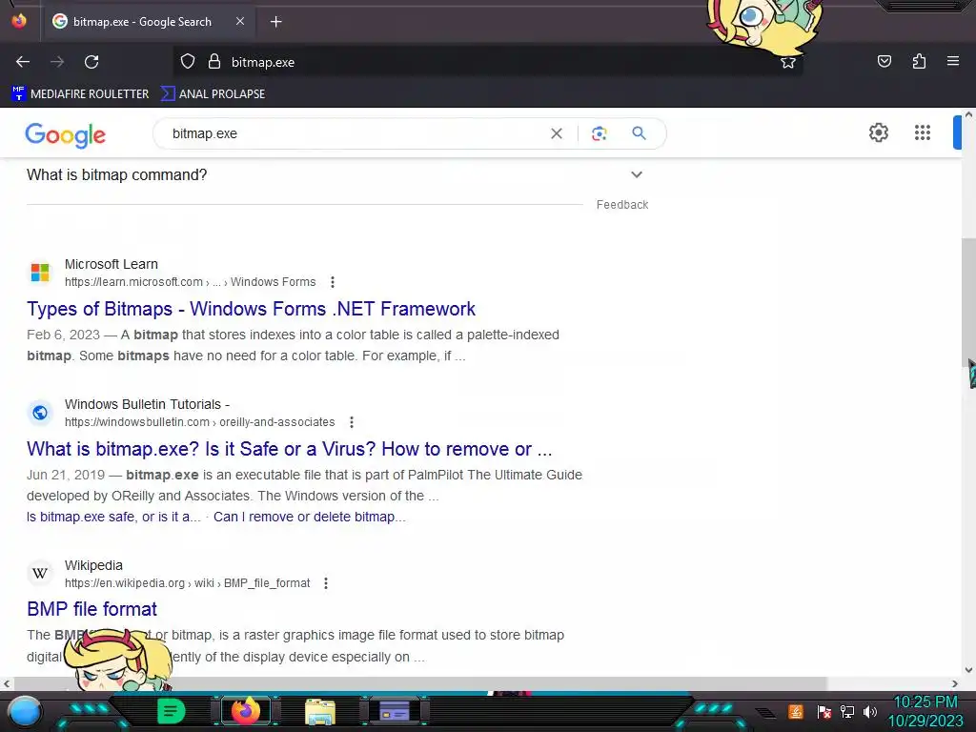Click 'Windows Bulletin Tutorials -' site name
The height and width of the screenshot is (732, 976).
tap(147, 404)
